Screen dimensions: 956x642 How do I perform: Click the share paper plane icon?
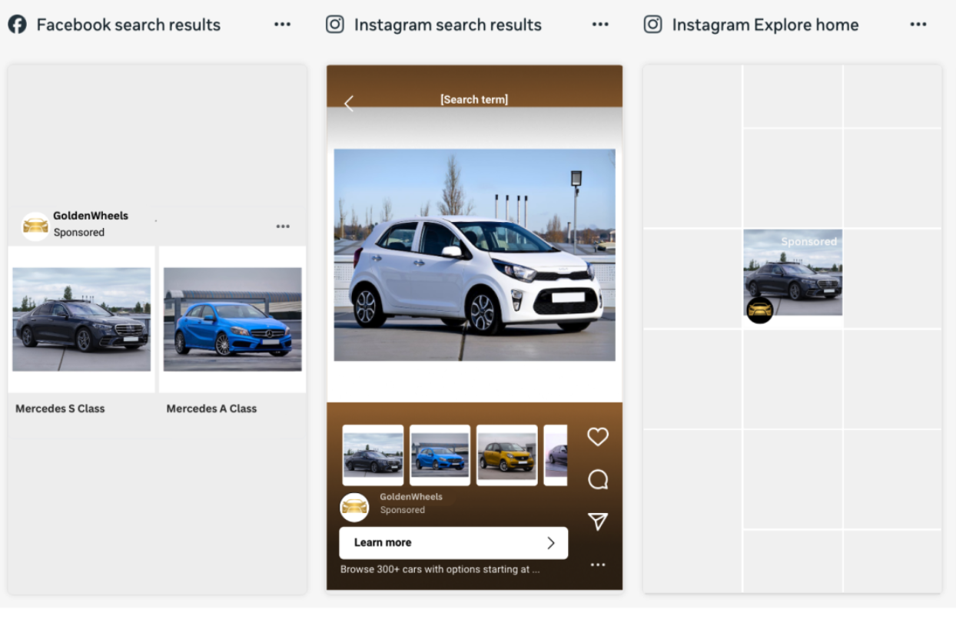[598, 521]
